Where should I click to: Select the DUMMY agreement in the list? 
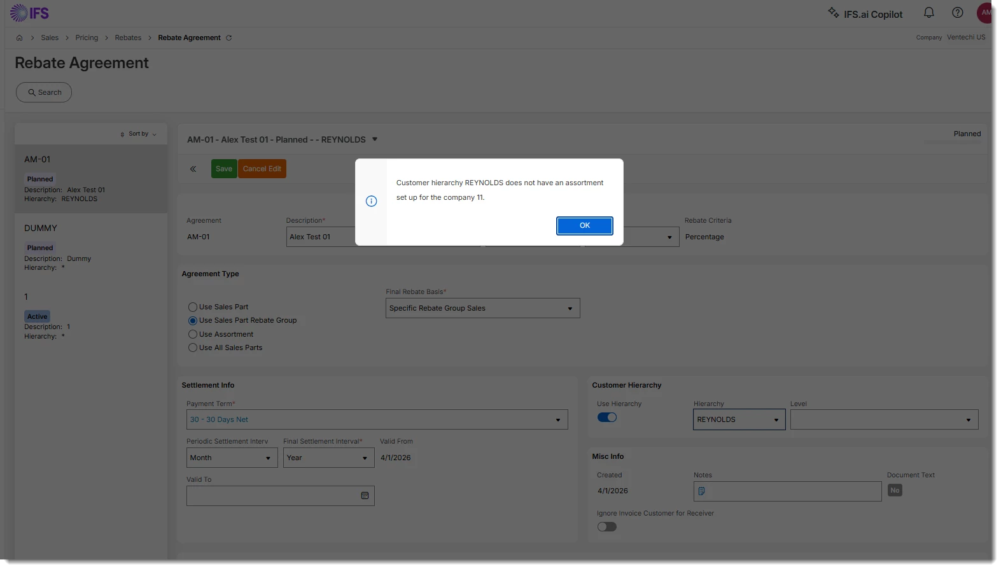pyautogui.click(x=91, y=248)
